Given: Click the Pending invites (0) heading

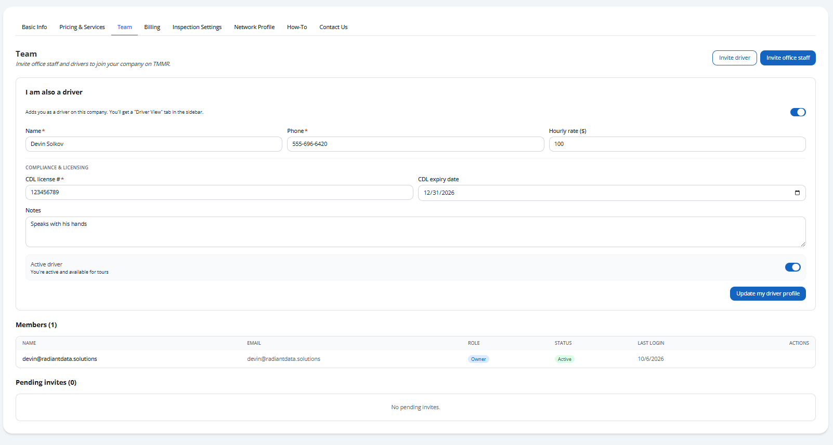Looking at the screenshot, I should point(46,382).
